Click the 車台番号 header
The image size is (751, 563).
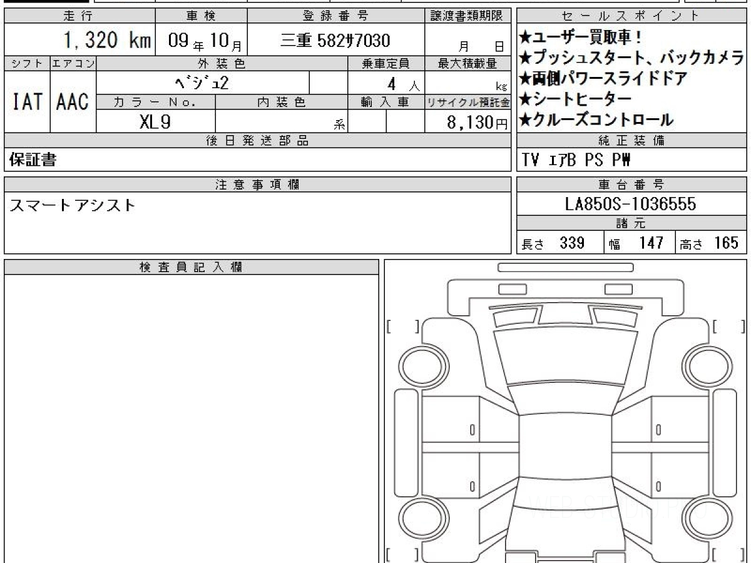point(631,185)
